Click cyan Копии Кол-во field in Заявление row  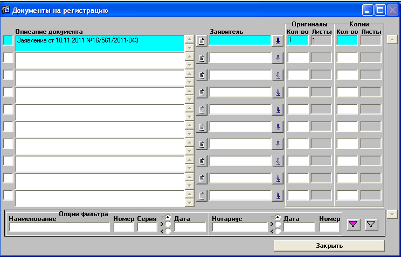347,40
